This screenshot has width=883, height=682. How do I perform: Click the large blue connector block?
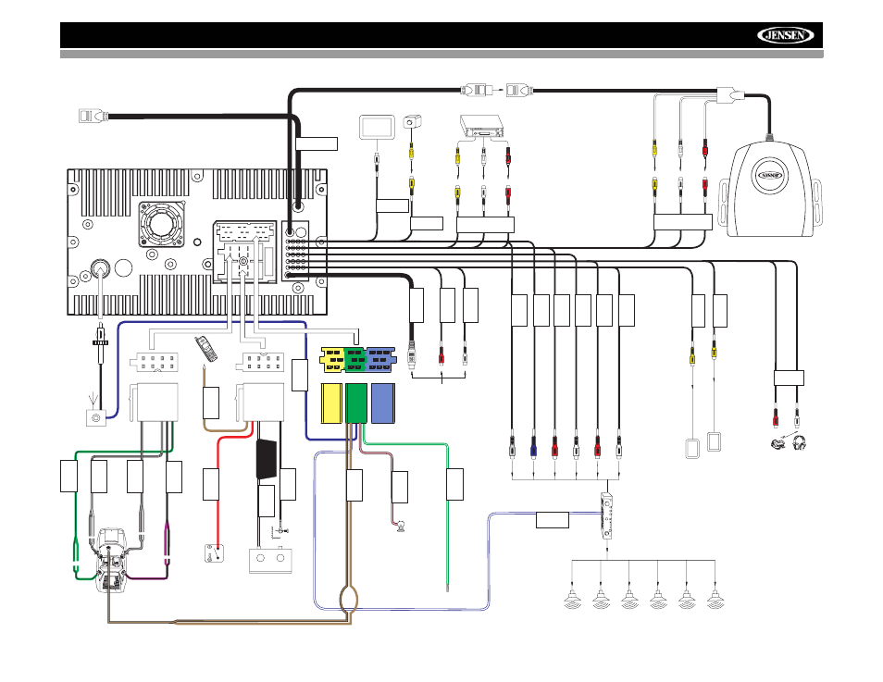(383, 403)
